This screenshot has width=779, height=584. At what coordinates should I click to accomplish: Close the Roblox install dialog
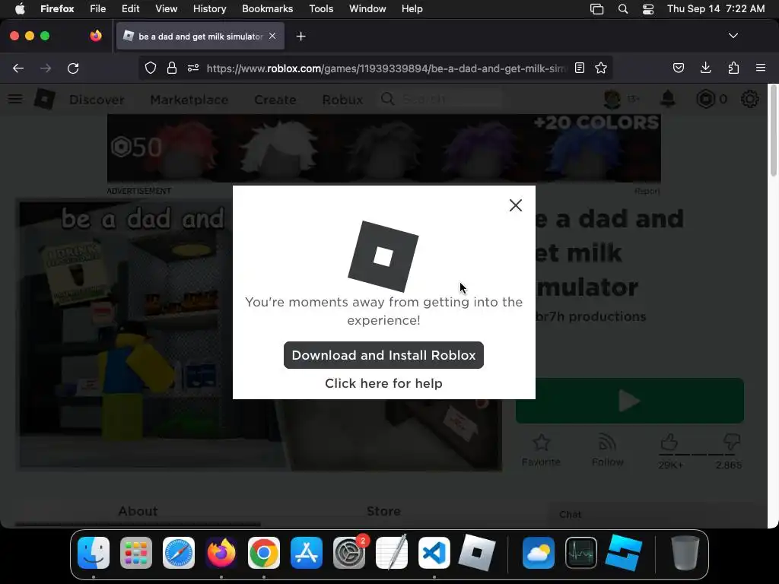(515, 205)
